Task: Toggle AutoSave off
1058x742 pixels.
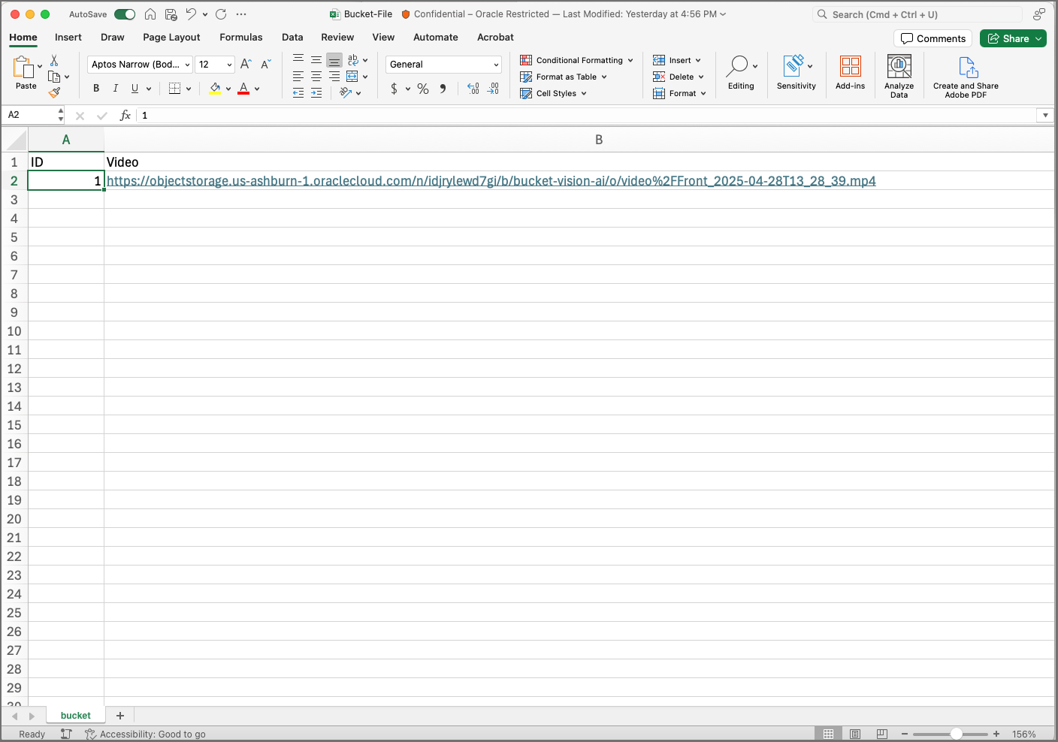Action: [x=124, y=14]
